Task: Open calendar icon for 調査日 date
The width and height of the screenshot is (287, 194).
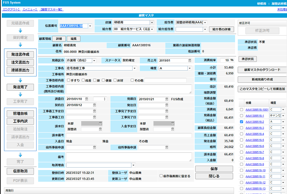Action: (87, 99)
